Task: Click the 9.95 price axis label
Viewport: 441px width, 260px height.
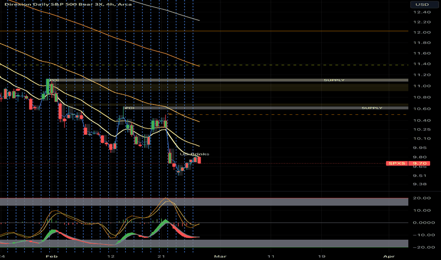Action: click(420, 147)
